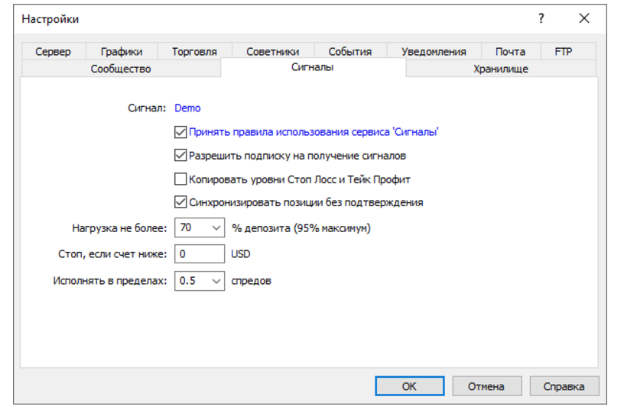Open the Графики tab

(122, 52)
